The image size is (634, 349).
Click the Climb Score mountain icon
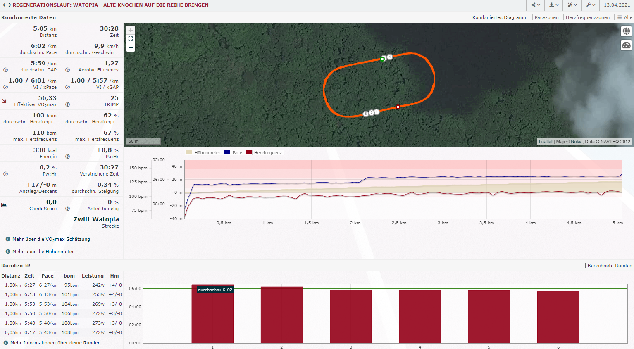click(x=4, y=205)
